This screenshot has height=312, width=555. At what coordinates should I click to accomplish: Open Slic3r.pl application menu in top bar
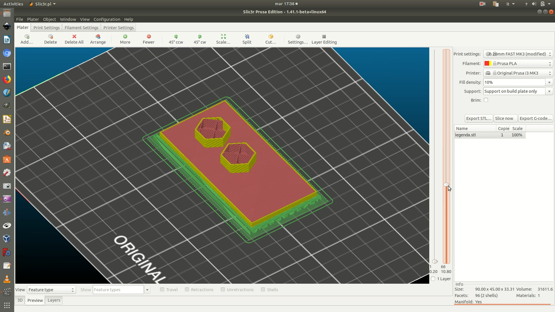pyautogui.click(x=43, y=4)
